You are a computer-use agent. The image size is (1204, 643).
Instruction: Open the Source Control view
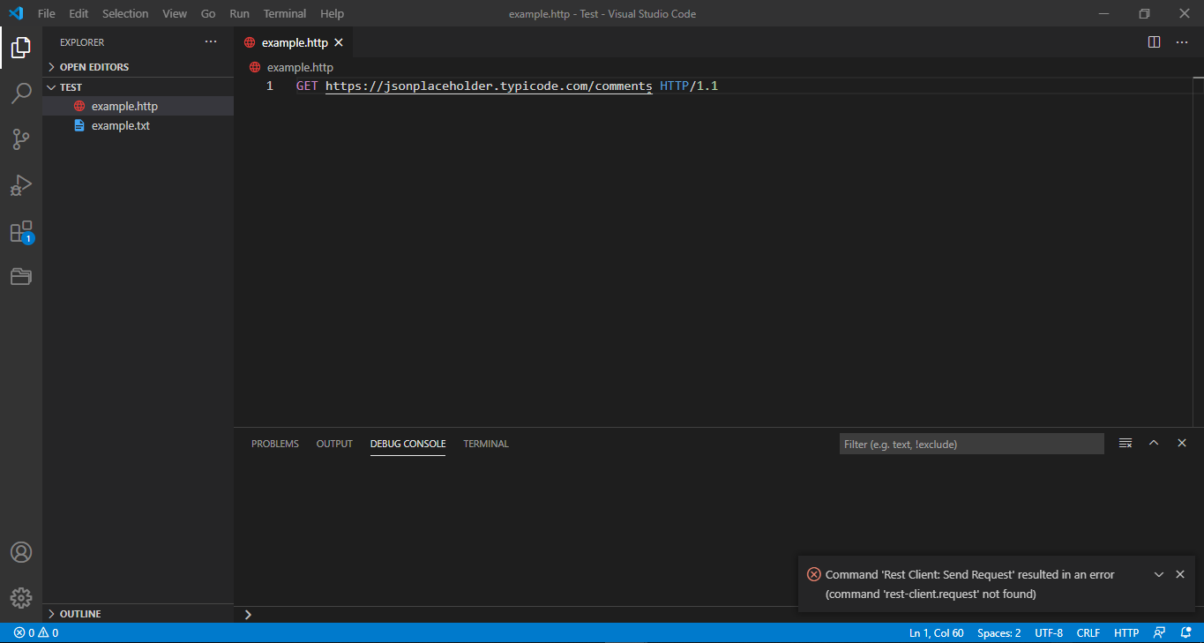point(21,139)
